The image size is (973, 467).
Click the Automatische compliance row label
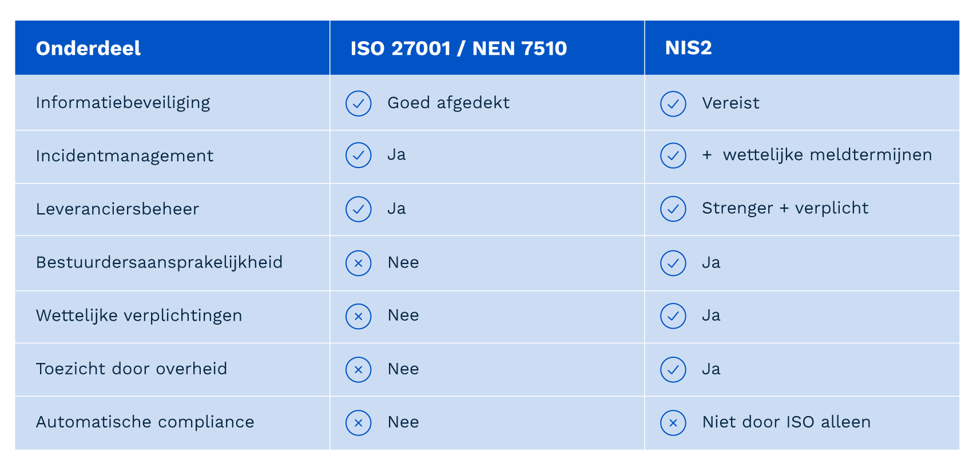coord(145,422)
